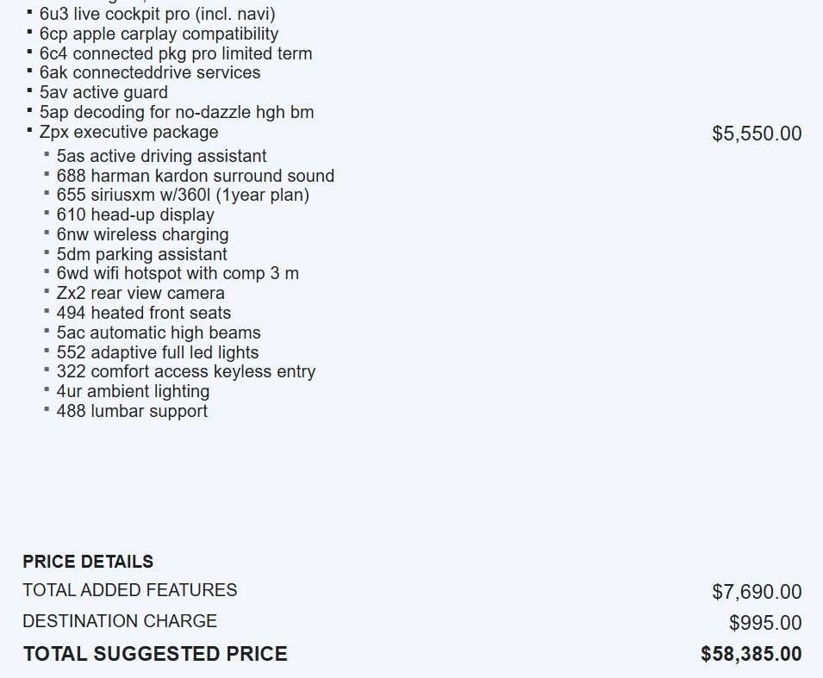This screenshot has width=823, height=678.
Task: Click the 6ak connecteddrive services item
Action: click(150, 72)
